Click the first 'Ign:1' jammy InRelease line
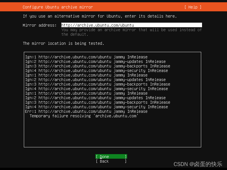Screen dimensions: 227x170 tap(86, 57)
